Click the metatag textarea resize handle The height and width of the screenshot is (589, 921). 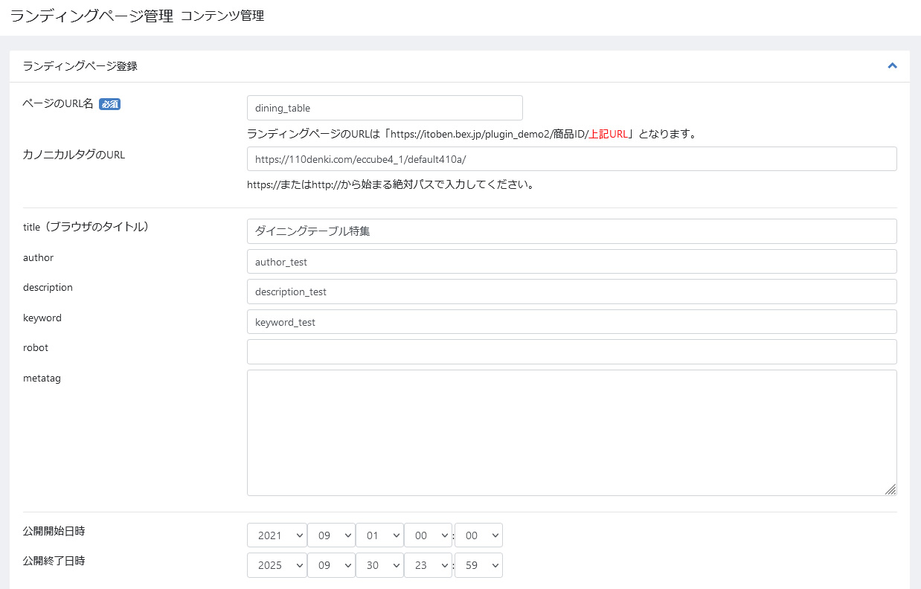[x=890, y=489]
